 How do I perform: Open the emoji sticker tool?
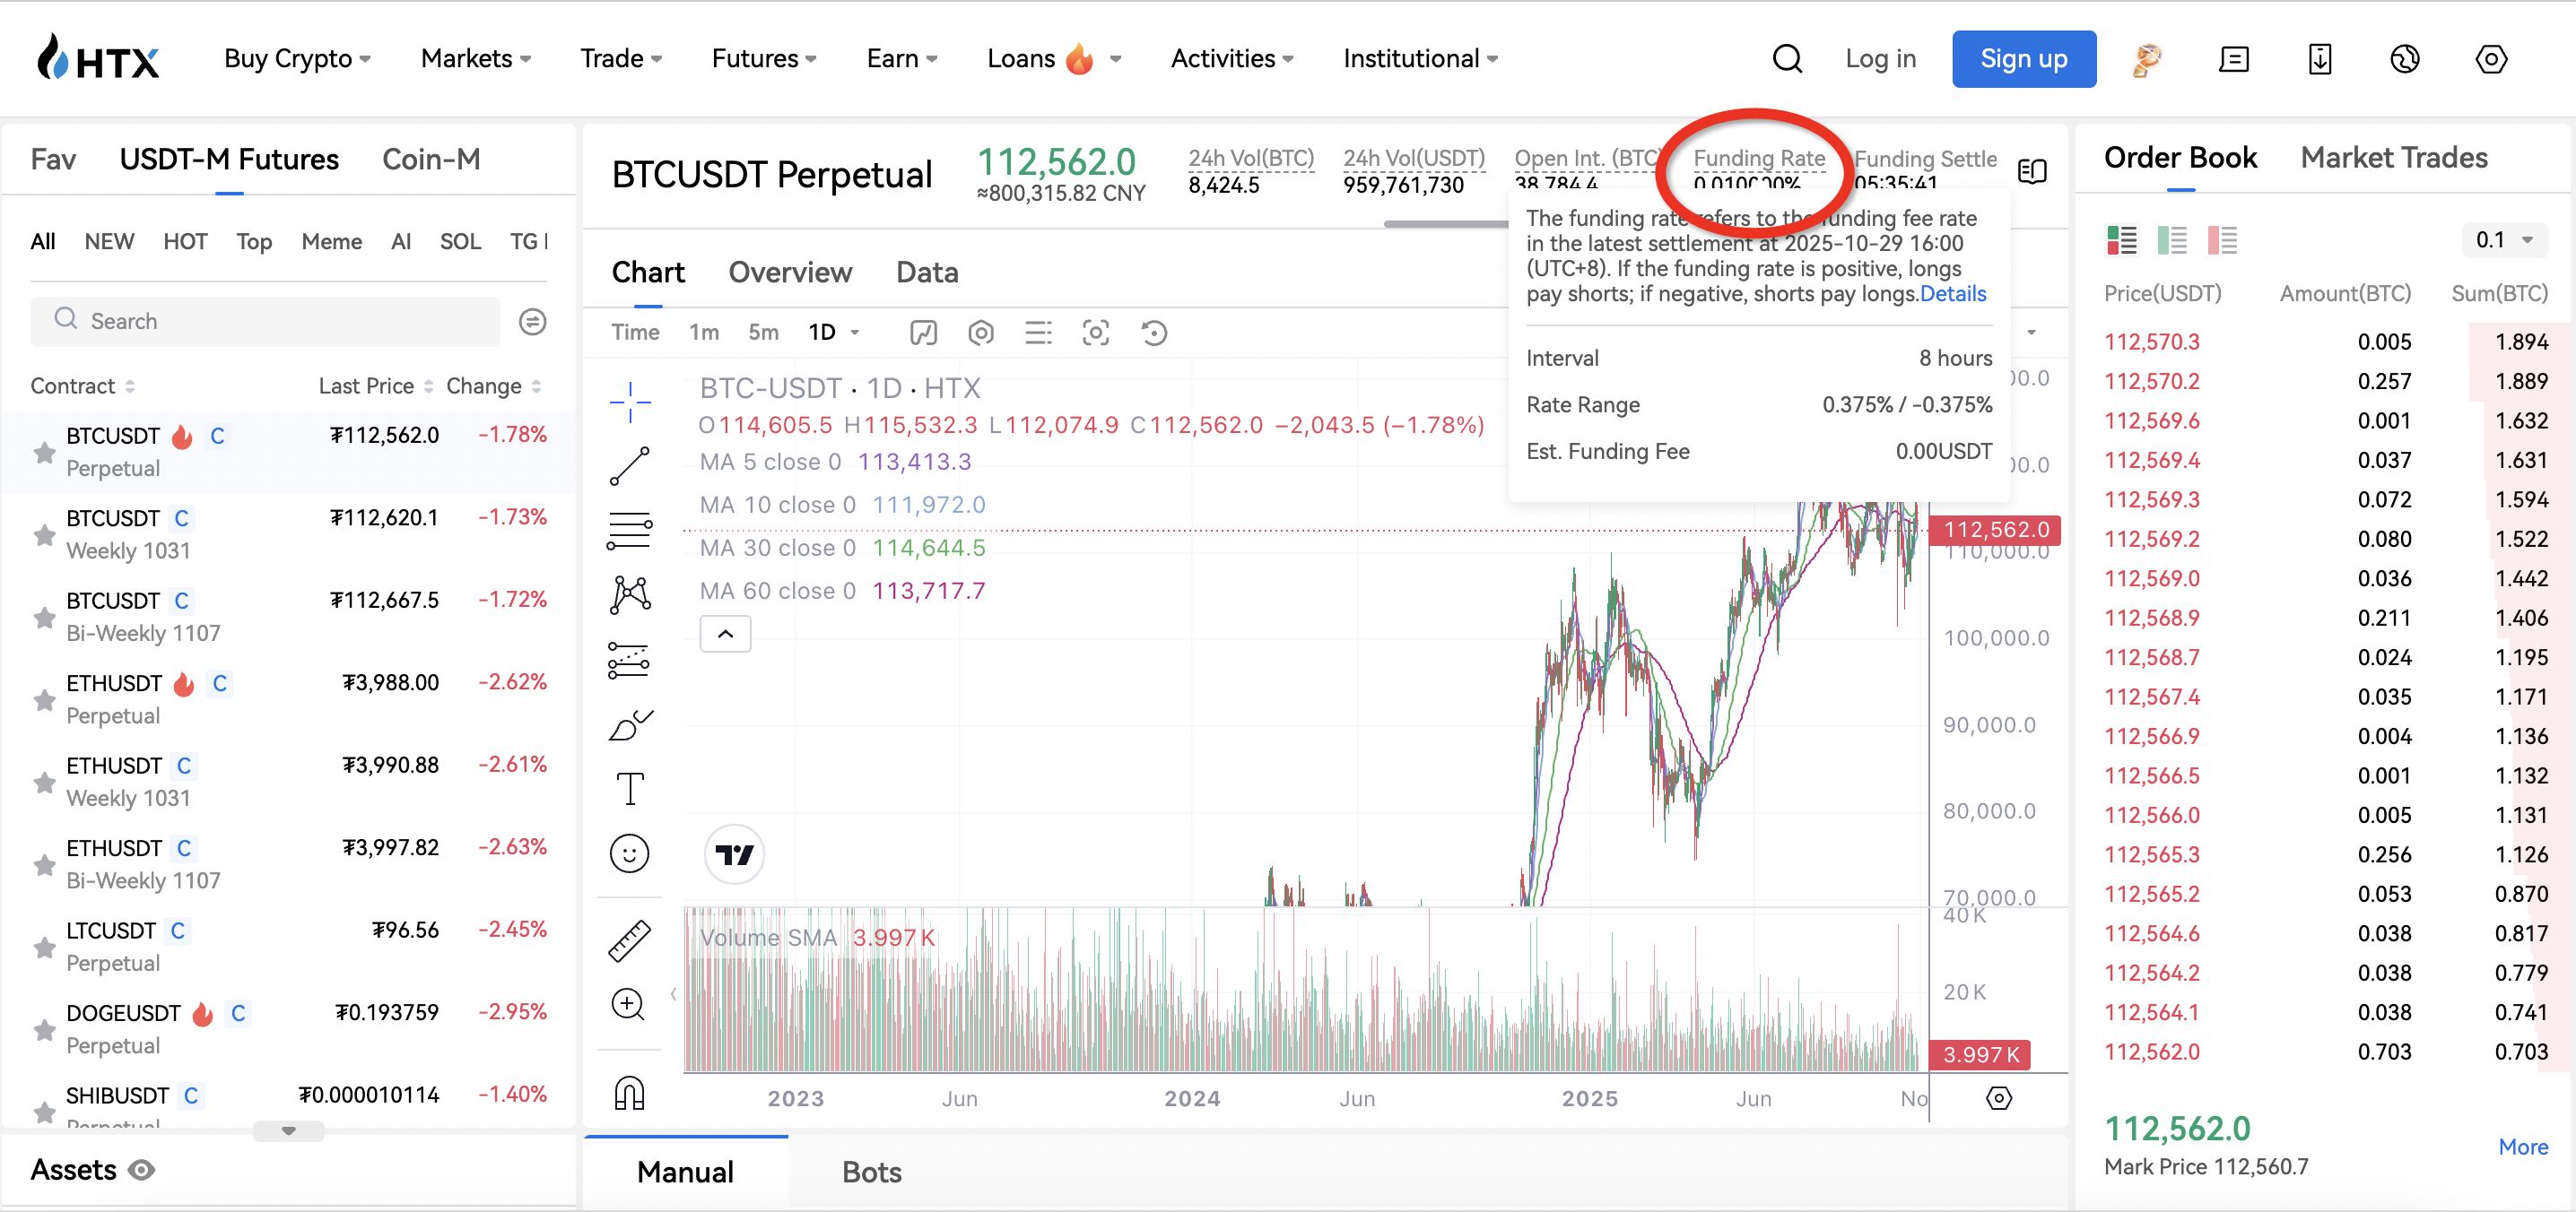click(629, 853)
